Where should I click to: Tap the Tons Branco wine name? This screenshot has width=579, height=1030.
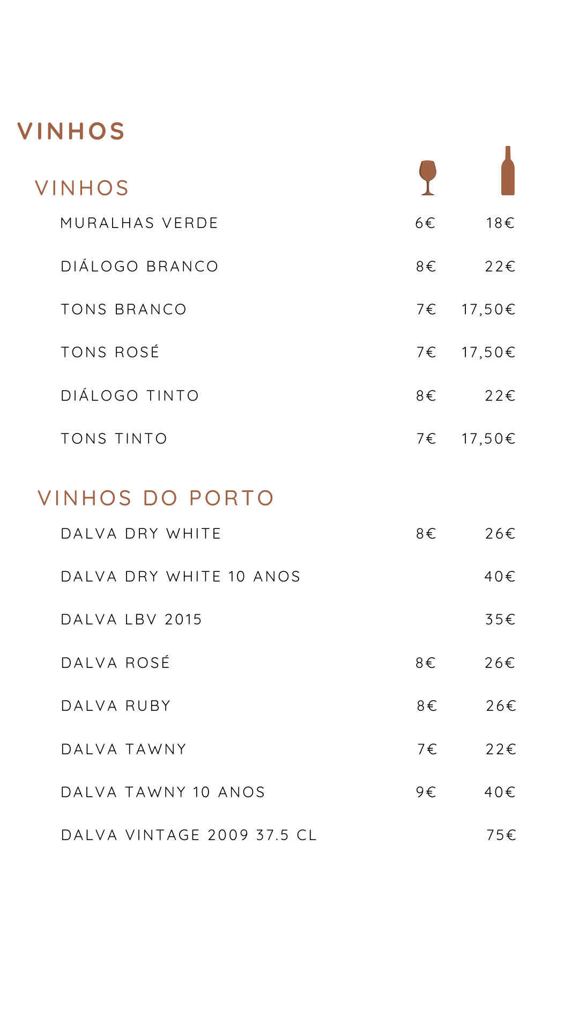click(124, 310)
